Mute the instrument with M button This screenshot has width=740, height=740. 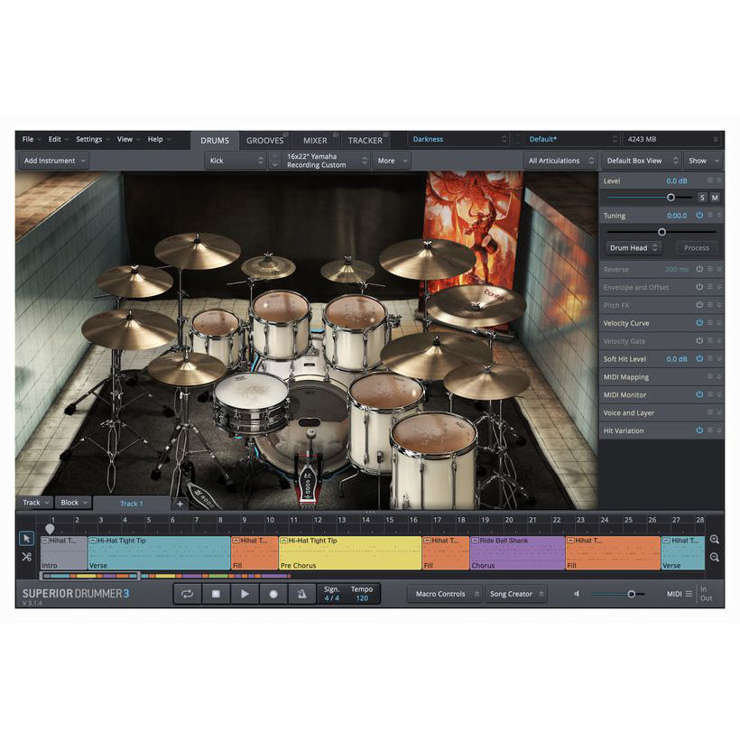point(715,198)
